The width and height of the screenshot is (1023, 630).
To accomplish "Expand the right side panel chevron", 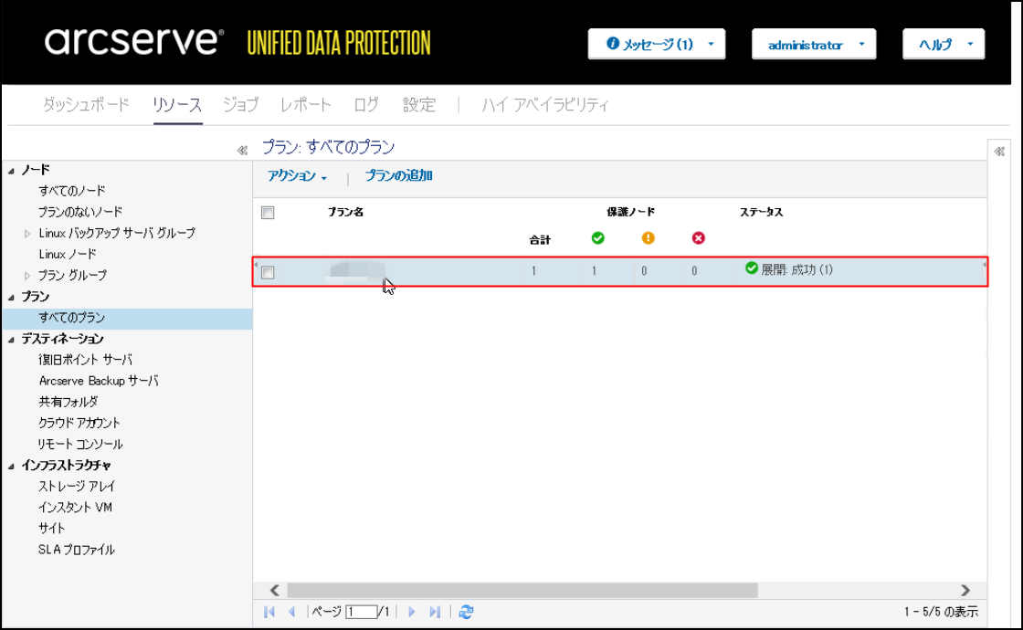I will [999, 152].
